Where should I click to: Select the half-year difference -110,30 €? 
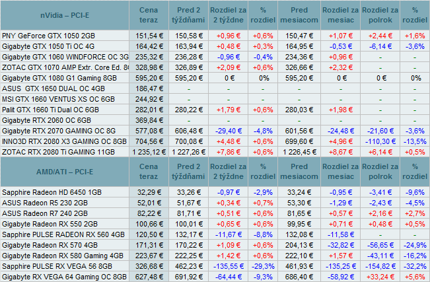(380, 141)
